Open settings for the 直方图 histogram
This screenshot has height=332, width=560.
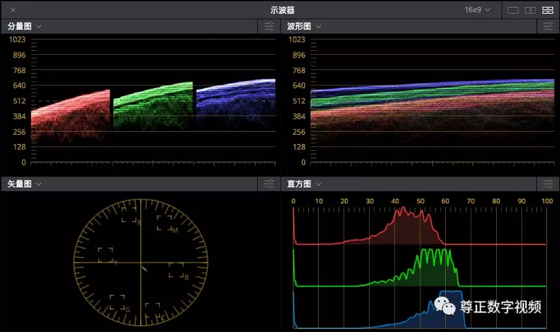(549, 184)
